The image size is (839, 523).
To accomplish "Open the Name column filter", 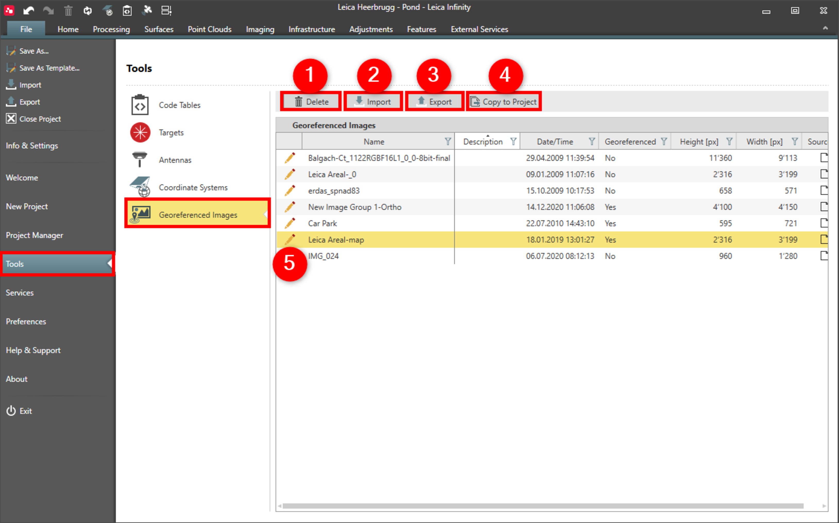I will point(448,141).
